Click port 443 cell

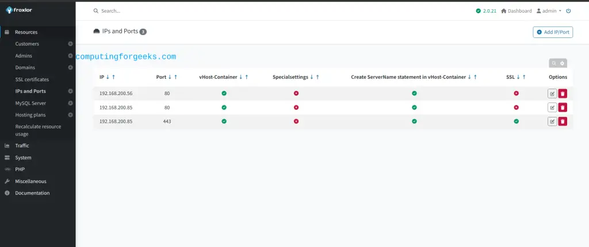(x=167, y=121)
